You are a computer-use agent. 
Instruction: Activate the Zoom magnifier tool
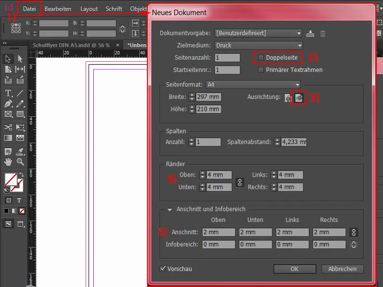pos(20,162)
